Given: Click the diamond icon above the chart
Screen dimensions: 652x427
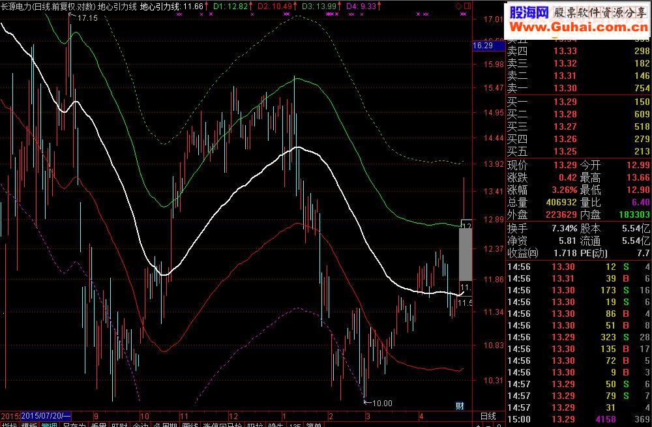Looking at the screenshot, I should click(458, 6).
